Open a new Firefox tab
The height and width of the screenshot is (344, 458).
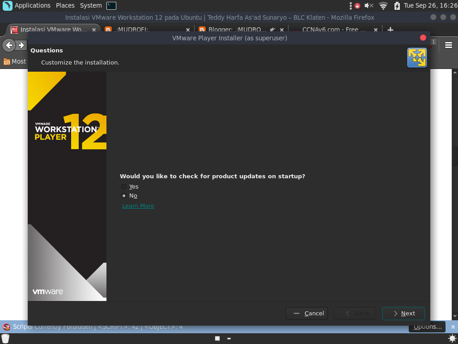point(390,29)
